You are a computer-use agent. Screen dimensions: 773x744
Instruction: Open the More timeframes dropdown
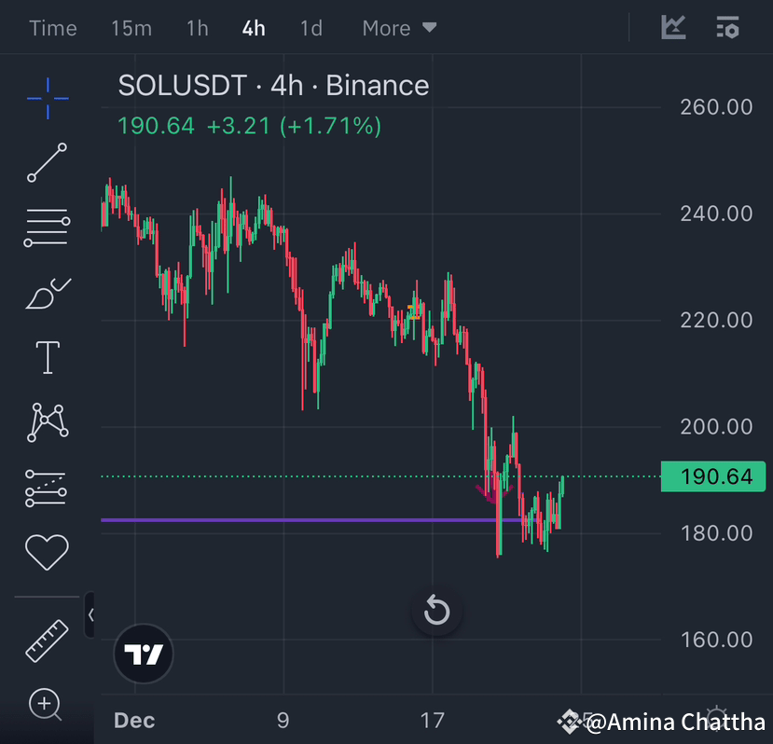click(399, 28)
